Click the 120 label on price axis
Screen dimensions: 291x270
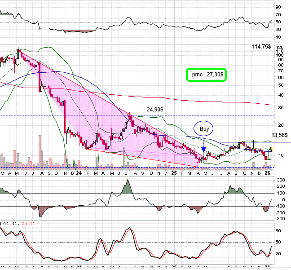[278, 47]
